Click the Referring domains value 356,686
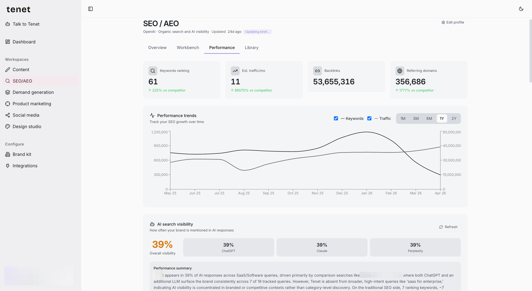The width and height of the screenshot is (532, 291). pyautogui.click(x=410, y=82)
